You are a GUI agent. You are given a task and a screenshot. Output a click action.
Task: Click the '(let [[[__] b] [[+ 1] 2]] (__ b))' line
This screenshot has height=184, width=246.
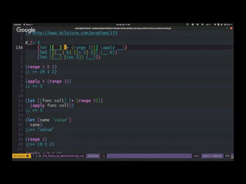tap(77, 52)
